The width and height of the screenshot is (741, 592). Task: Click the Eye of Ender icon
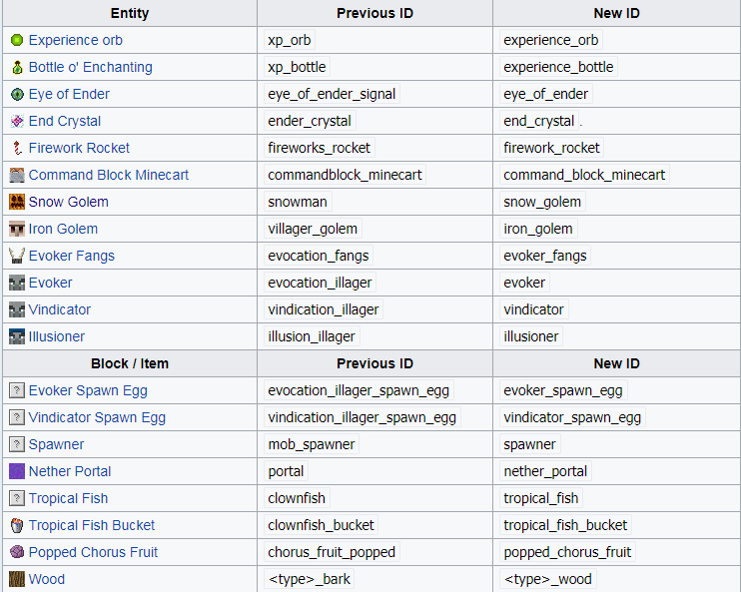click(x=17, y=94)
